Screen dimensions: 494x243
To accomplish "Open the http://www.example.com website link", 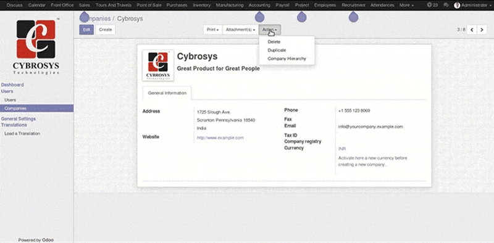I will click(x=220, y=138).
